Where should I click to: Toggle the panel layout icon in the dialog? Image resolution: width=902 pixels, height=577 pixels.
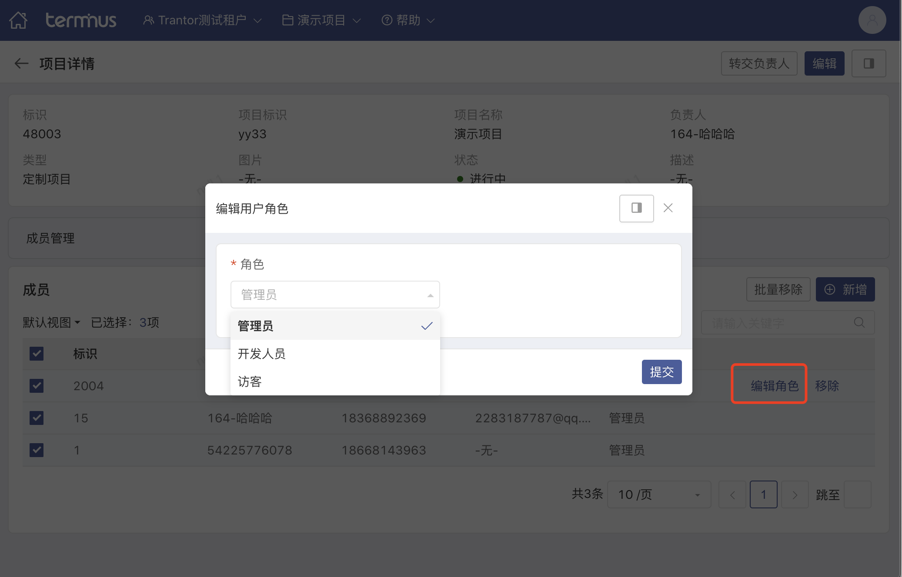pos(636,208)
